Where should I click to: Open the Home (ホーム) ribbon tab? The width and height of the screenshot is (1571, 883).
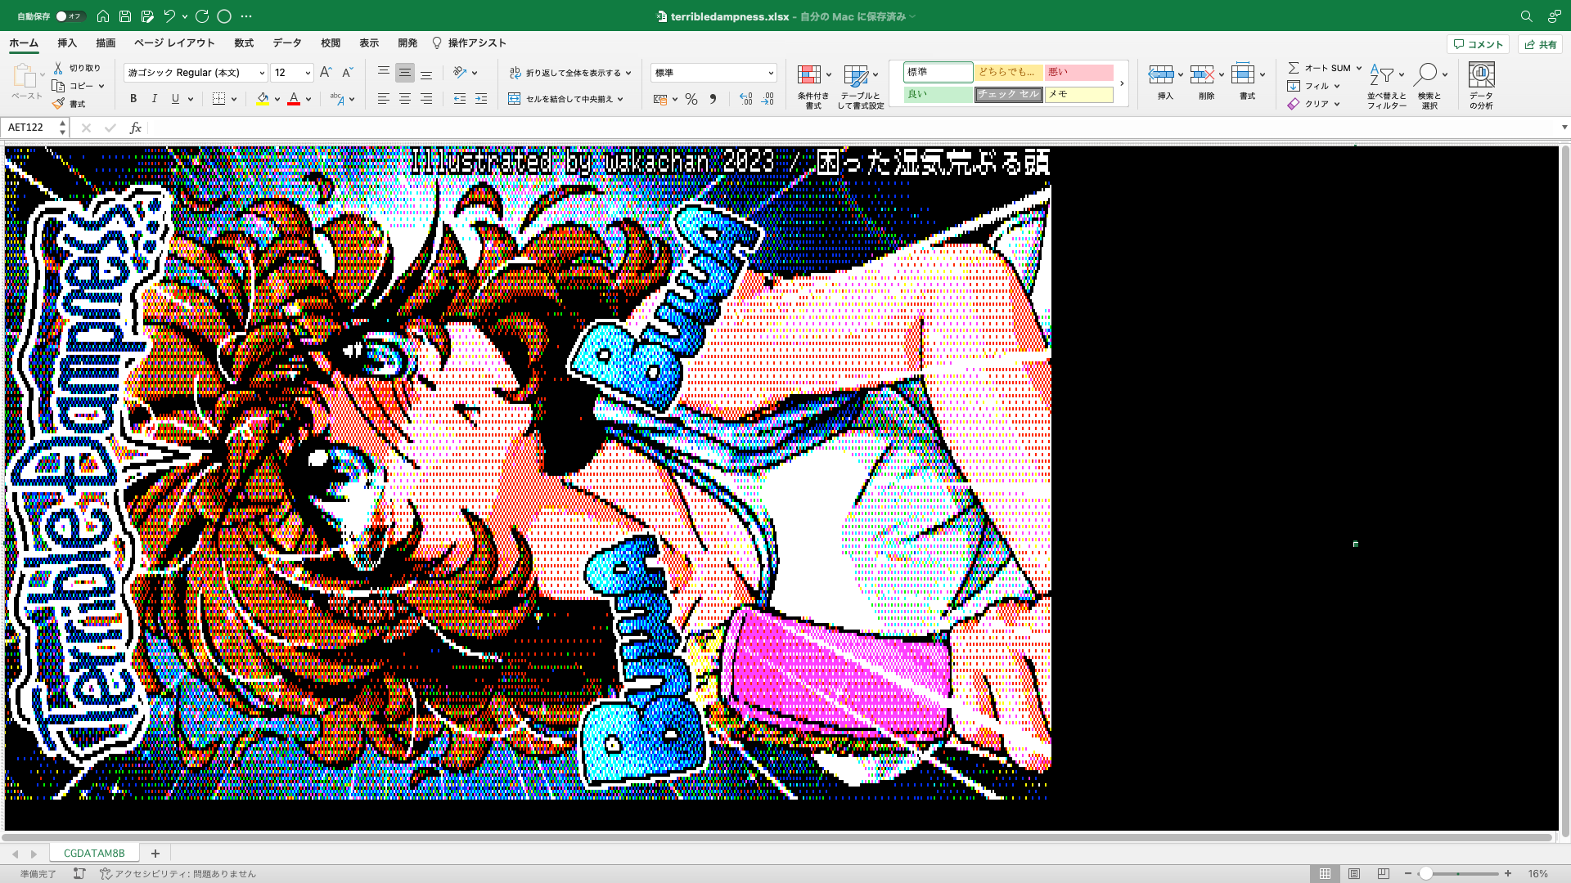pos(24,43)
